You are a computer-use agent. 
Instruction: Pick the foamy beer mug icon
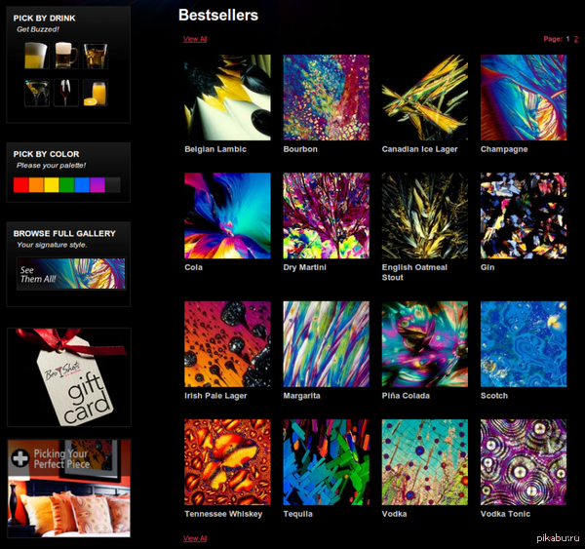point(65,54)
